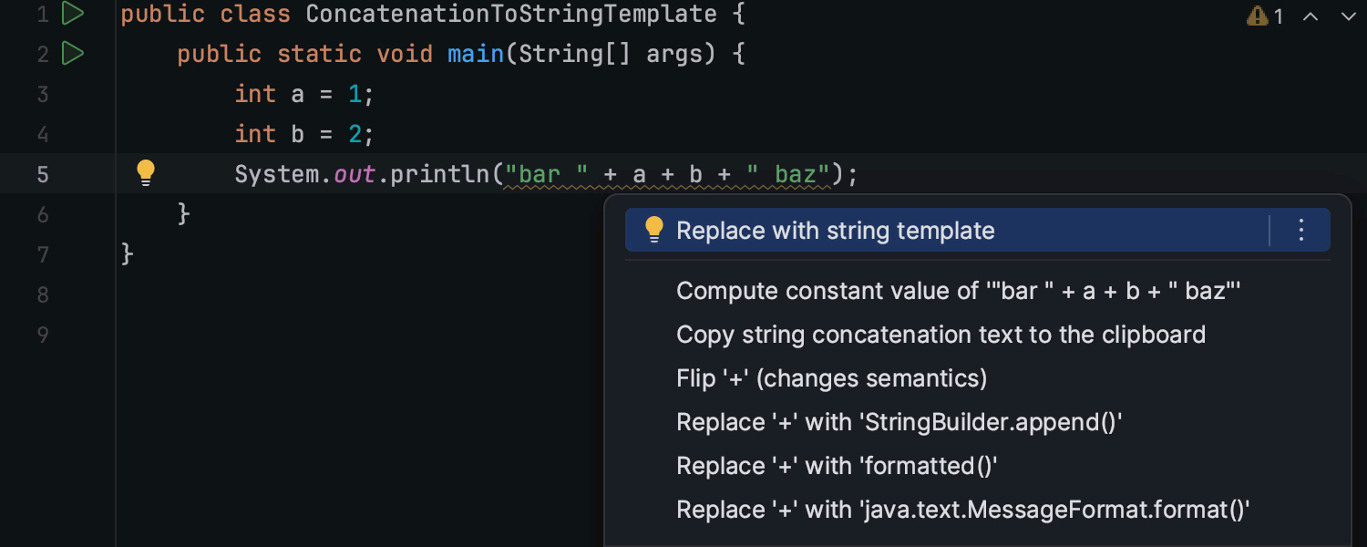Click the yellow intention lightbulb in the editor
Viewport: 1367px width, 547px height.
click(146, 172)
